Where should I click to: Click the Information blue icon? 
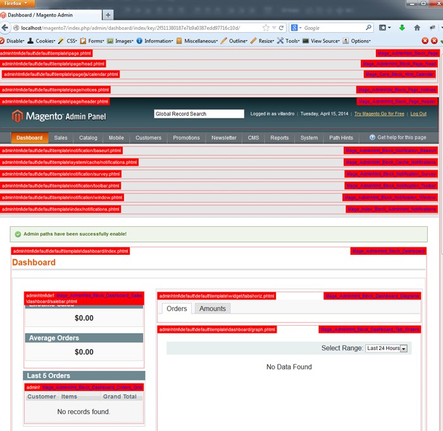point(139,41)
